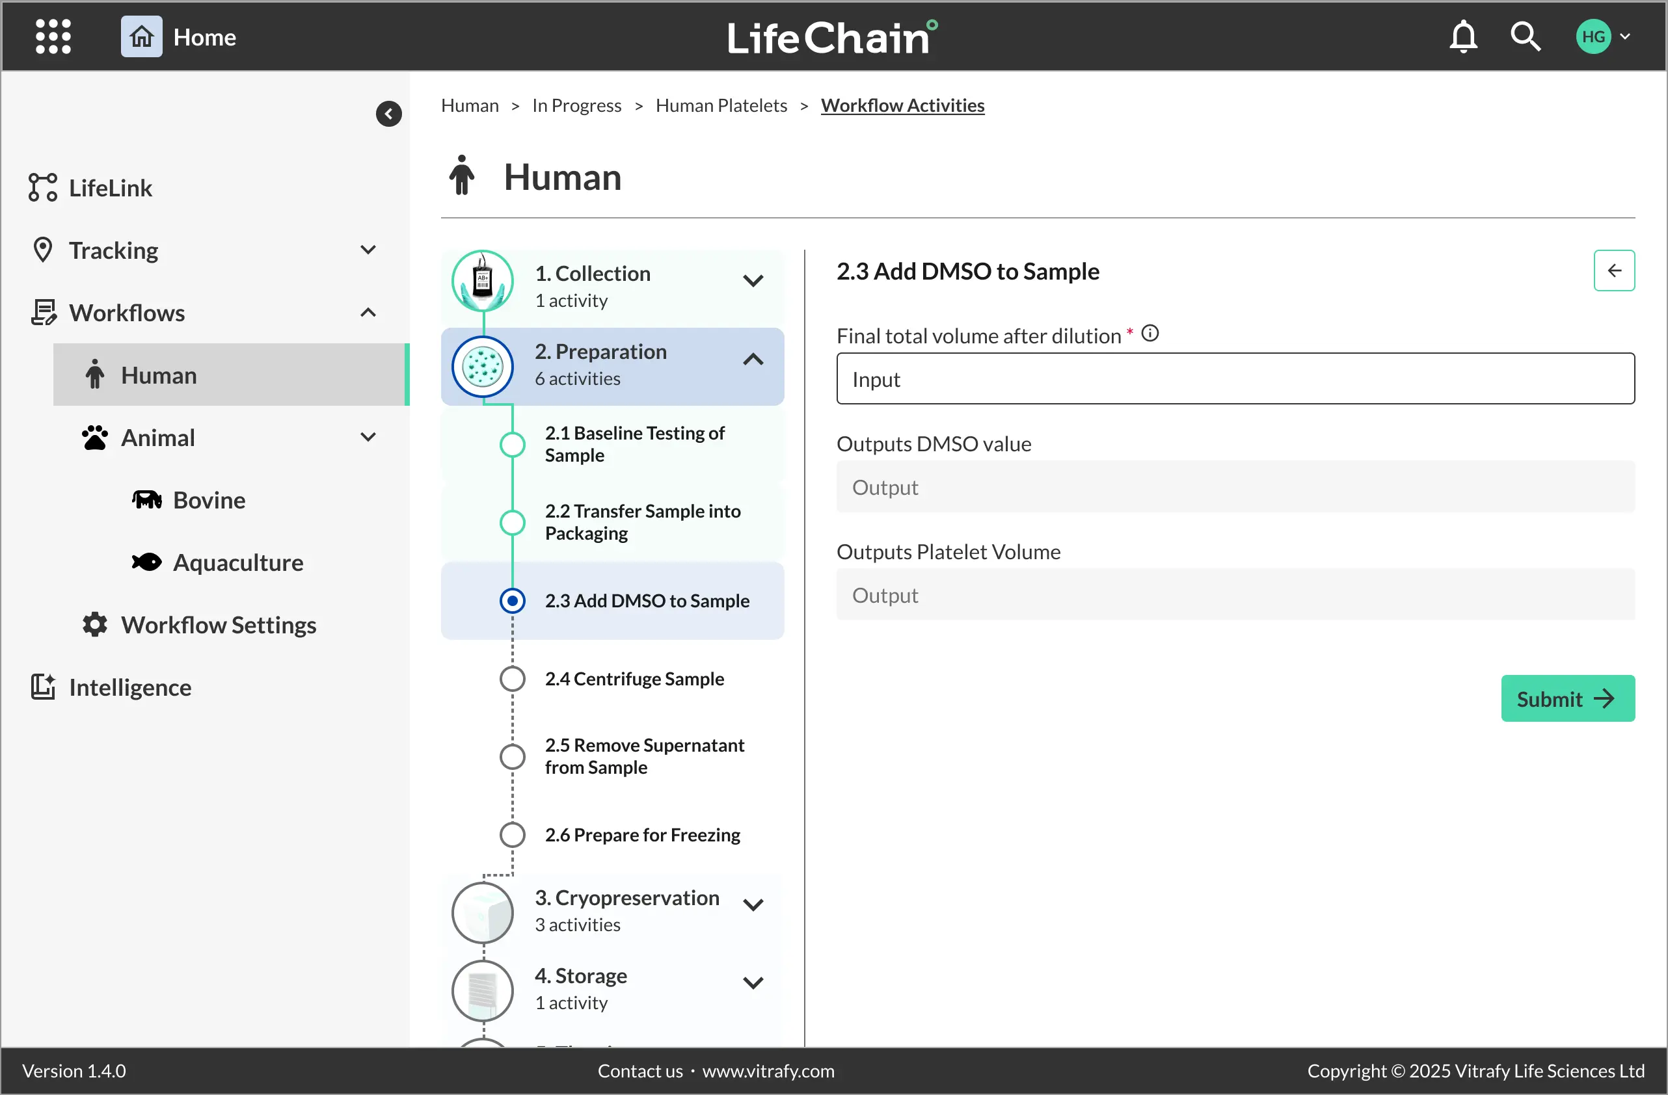1668x1095 pixels.
Task: Click the Storage freezer stage icon
Action: coord(483,990)
